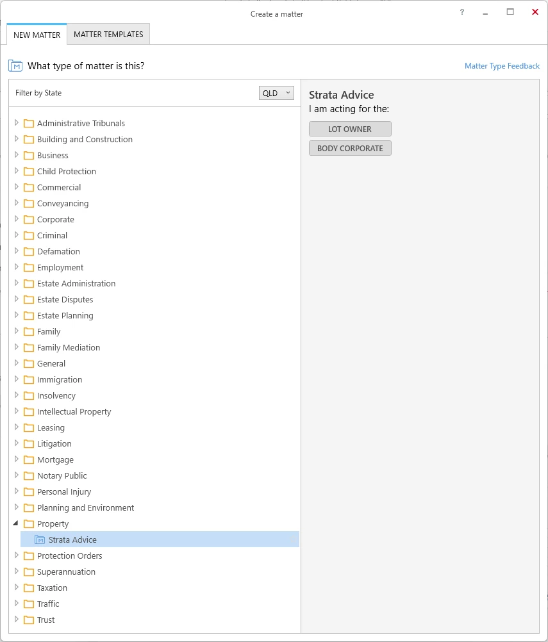Viewport: 548px width, 642px height.
Task: Switch to the Matter Templates tab
Action: [x=108, y=35]
